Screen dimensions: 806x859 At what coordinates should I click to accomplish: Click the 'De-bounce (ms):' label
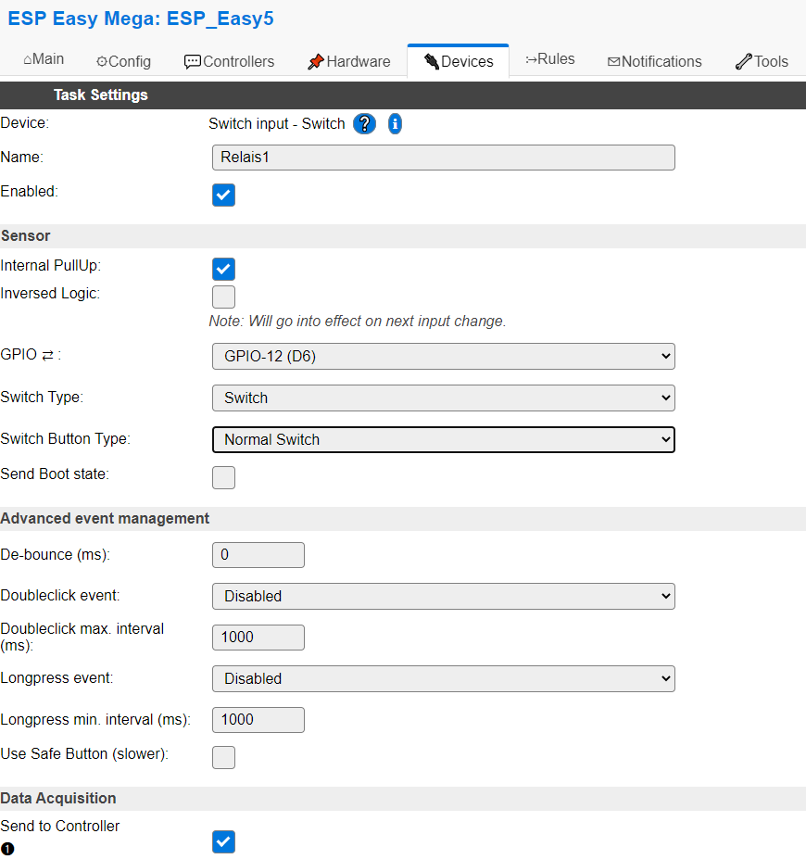click(56, 554)
